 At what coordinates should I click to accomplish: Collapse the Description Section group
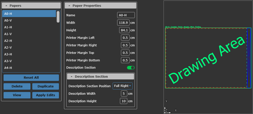101,77
